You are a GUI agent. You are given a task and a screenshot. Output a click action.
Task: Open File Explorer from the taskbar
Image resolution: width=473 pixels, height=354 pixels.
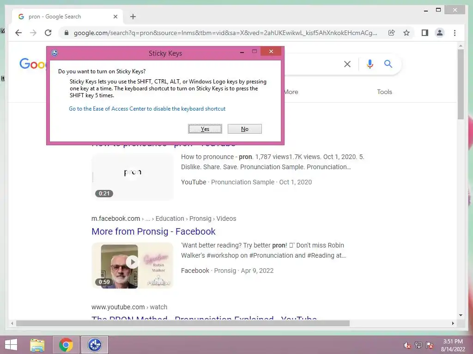(x=37, y=345)
